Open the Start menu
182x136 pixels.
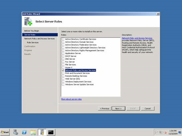point(5,132)
